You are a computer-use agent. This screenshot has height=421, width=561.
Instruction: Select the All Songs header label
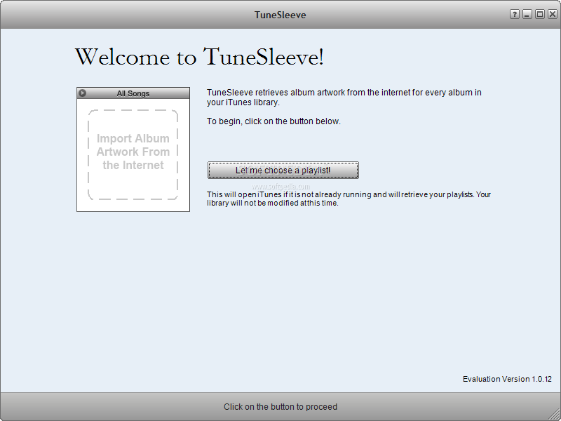(x=133, y=93)
